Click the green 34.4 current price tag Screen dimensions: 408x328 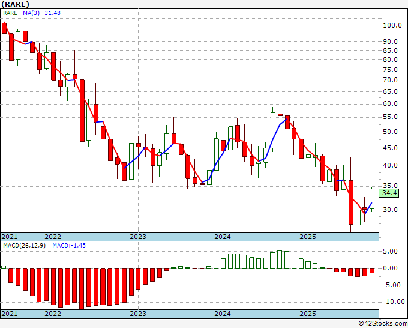tap(389, 193)
